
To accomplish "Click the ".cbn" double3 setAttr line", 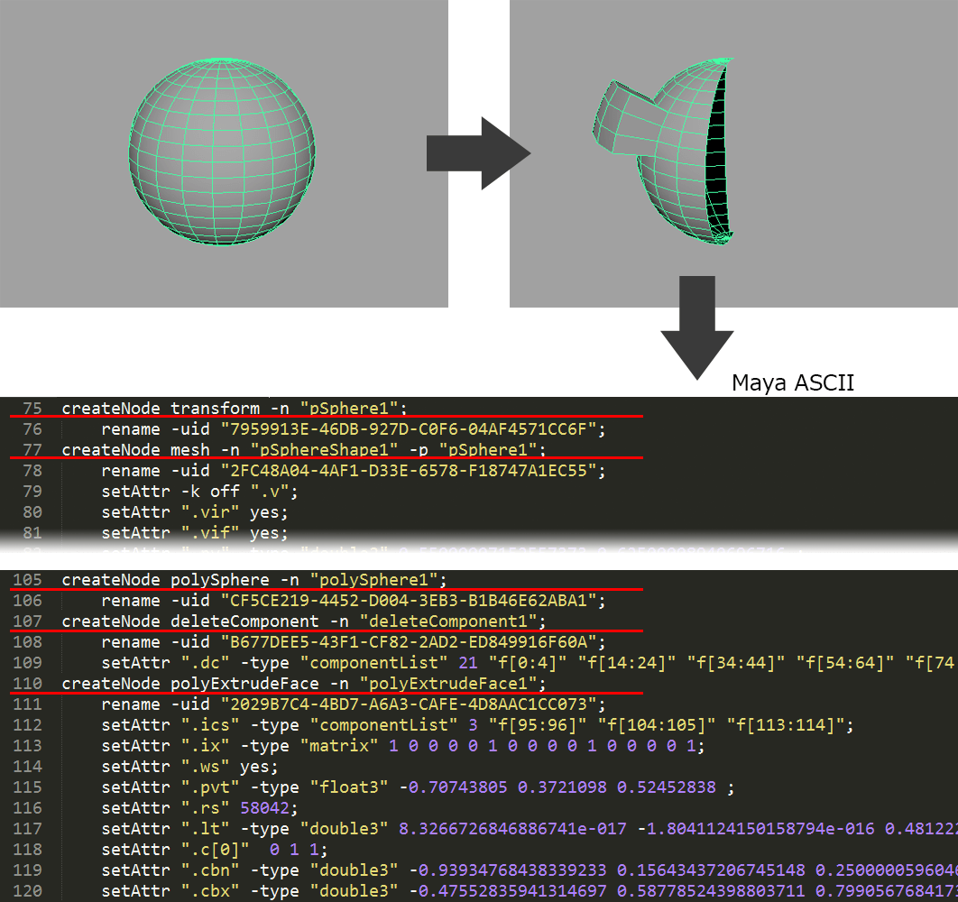I will [x=530, y=870].
